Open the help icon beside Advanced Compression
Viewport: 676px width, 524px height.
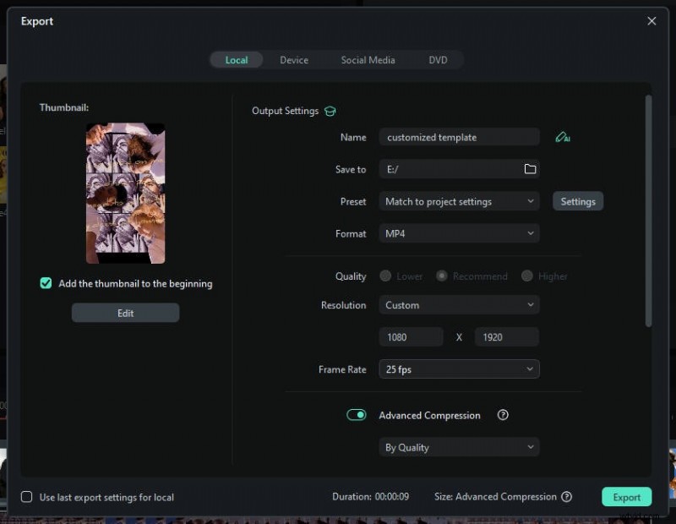tap(503, 415)
